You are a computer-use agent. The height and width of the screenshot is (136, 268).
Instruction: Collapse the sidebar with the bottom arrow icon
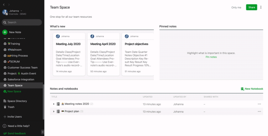pos(43,132)
